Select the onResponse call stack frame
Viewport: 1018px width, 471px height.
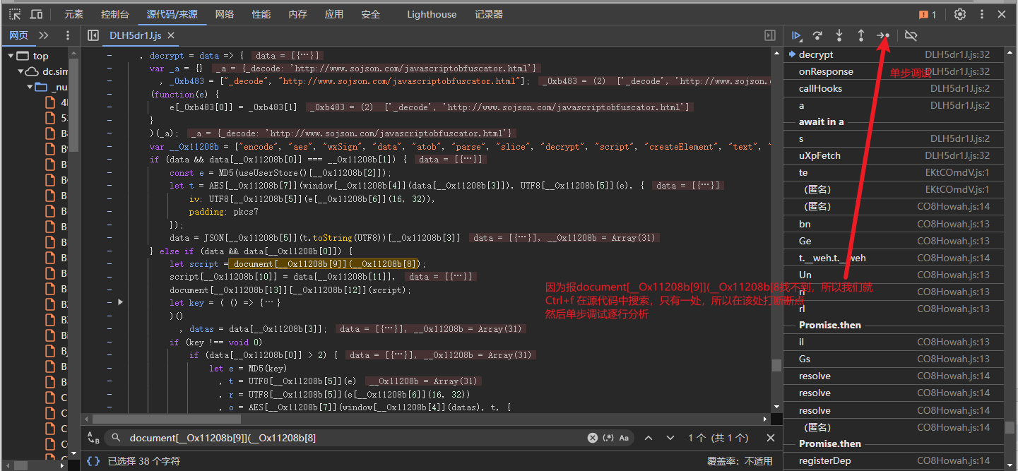click(894, 71)
